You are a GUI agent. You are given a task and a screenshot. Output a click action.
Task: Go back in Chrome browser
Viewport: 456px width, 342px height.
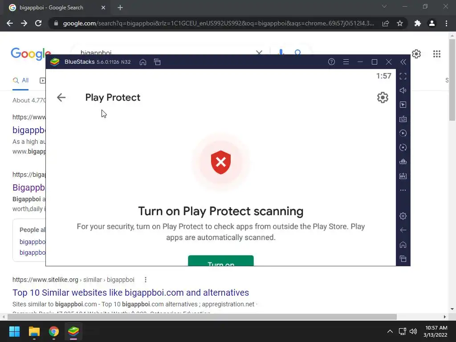[10, 23]
